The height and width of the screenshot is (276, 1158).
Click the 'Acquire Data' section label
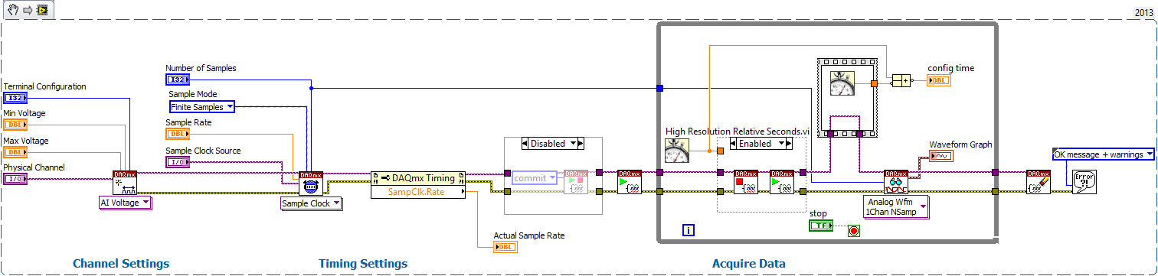[x=749, y=264]
